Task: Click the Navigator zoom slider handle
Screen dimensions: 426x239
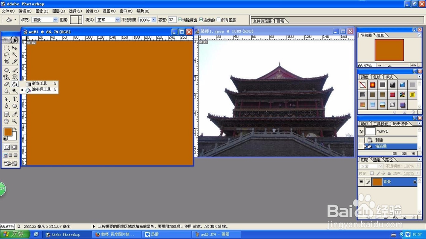Action: coord(389,65)
